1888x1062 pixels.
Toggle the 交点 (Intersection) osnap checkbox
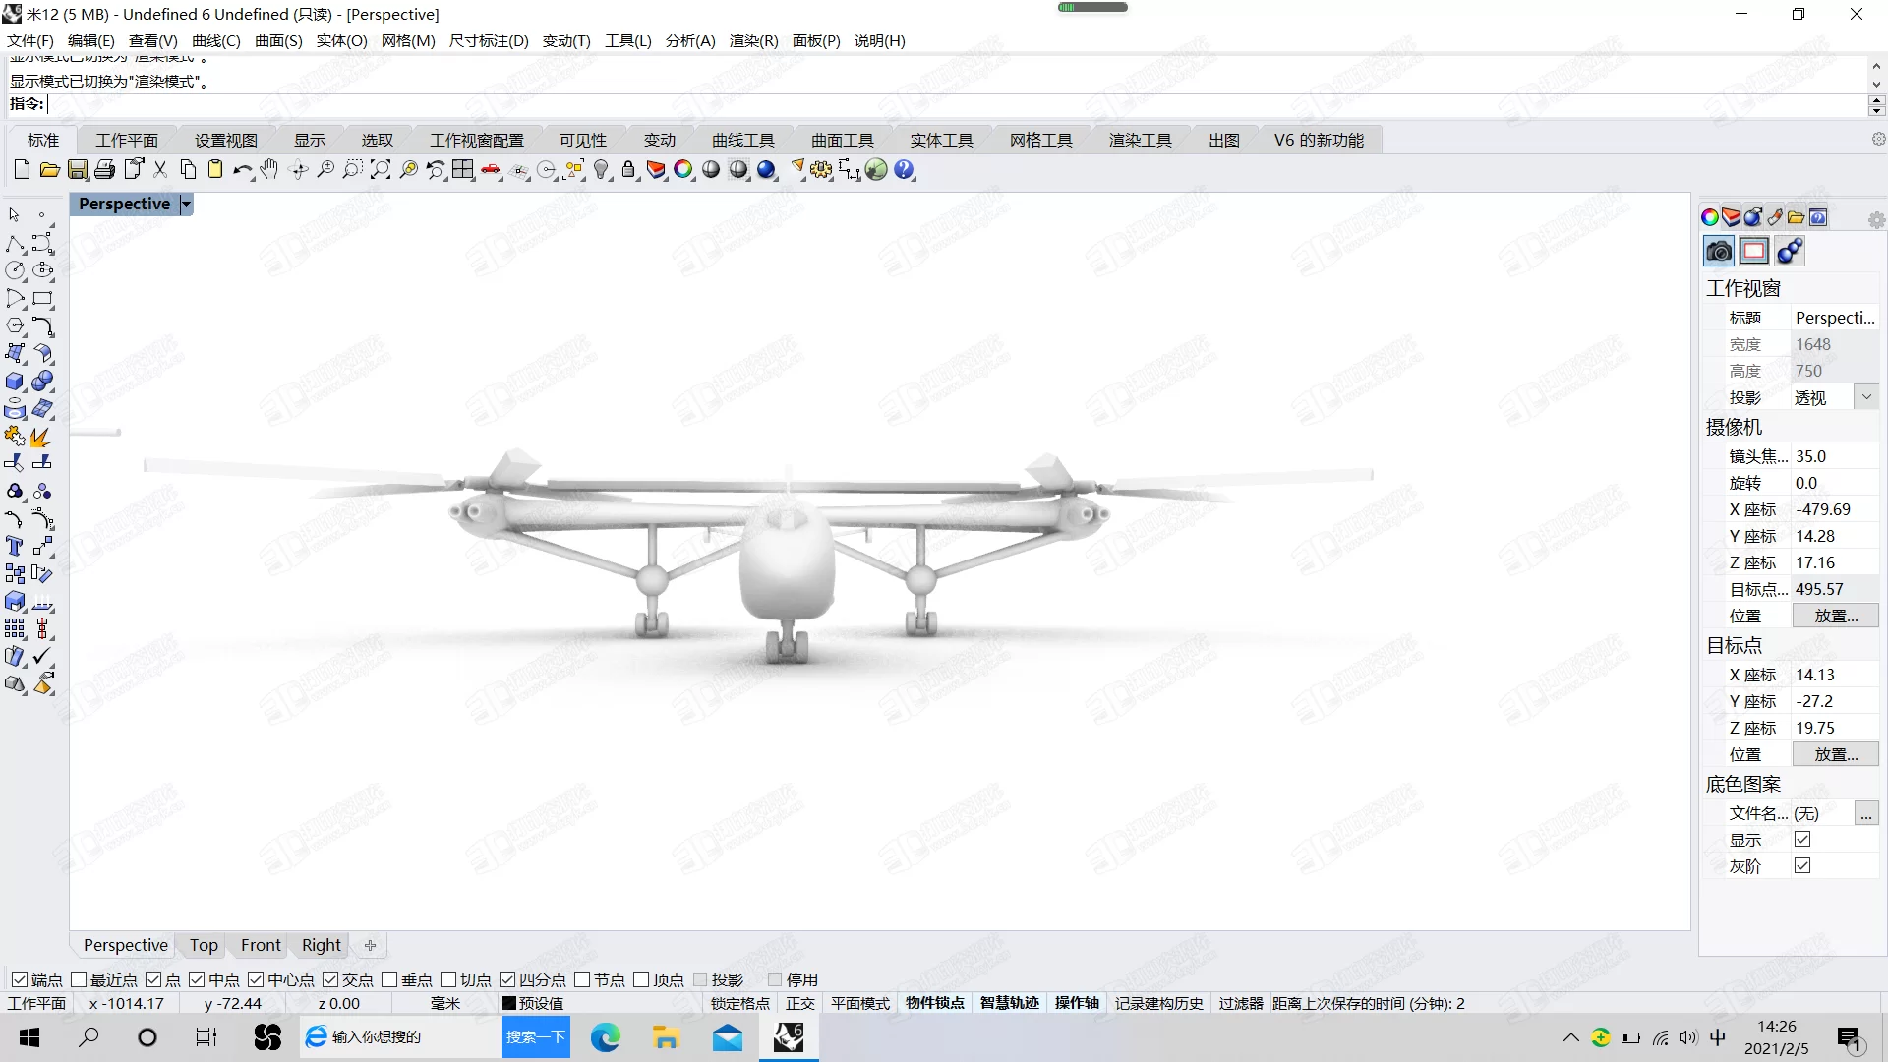tap(330, 979)
